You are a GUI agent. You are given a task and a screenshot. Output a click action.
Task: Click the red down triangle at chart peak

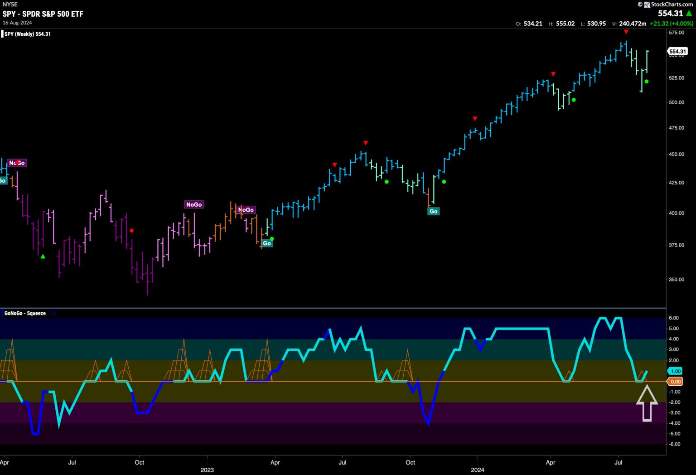point(626,32)
